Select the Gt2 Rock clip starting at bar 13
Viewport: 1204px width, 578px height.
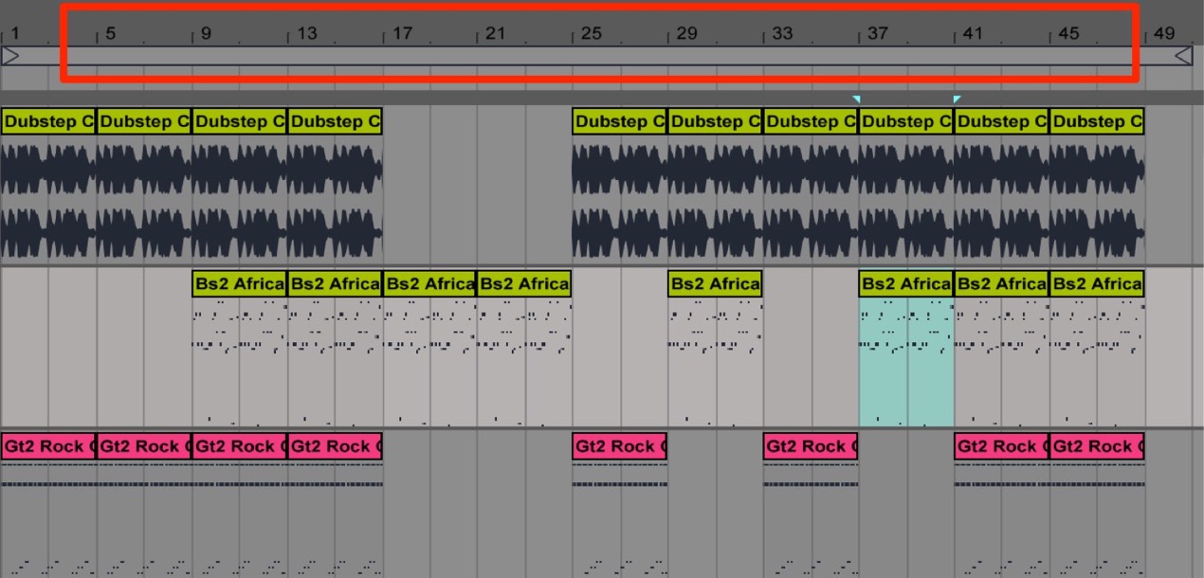click(x=335, y=446)
